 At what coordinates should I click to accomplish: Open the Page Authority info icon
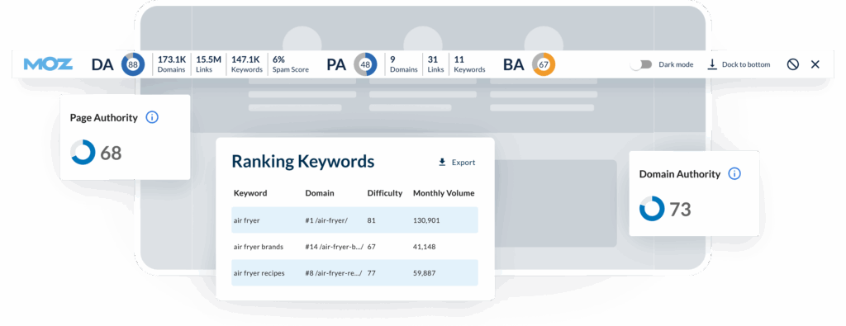click(152, 117)
